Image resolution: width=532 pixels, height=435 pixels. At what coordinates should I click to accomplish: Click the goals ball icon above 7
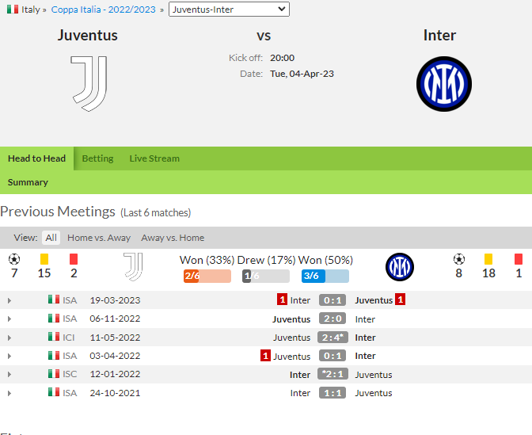(13, 258)
